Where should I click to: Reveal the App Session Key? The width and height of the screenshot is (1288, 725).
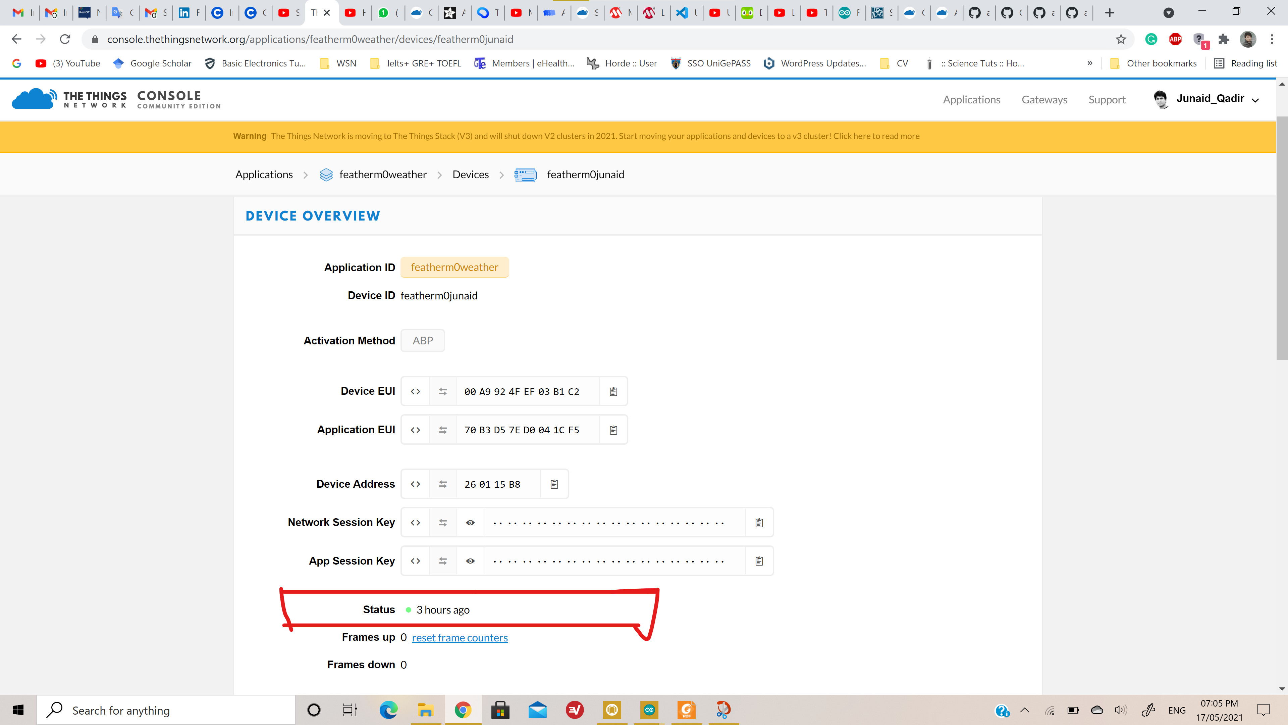(x=470, y=561)
